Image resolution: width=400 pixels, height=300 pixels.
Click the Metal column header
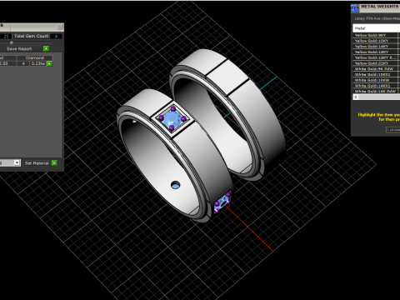click(376, 28)
